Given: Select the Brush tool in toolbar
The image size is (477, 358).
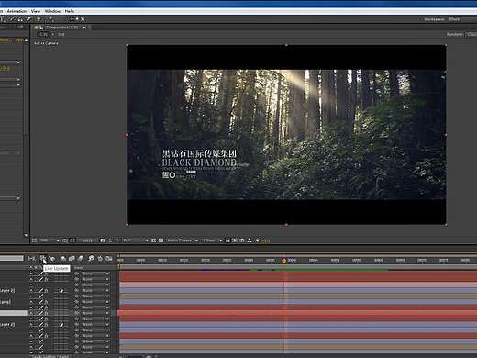Looking at the screenshot, I should pyautogui.click(x=12, y=19).
